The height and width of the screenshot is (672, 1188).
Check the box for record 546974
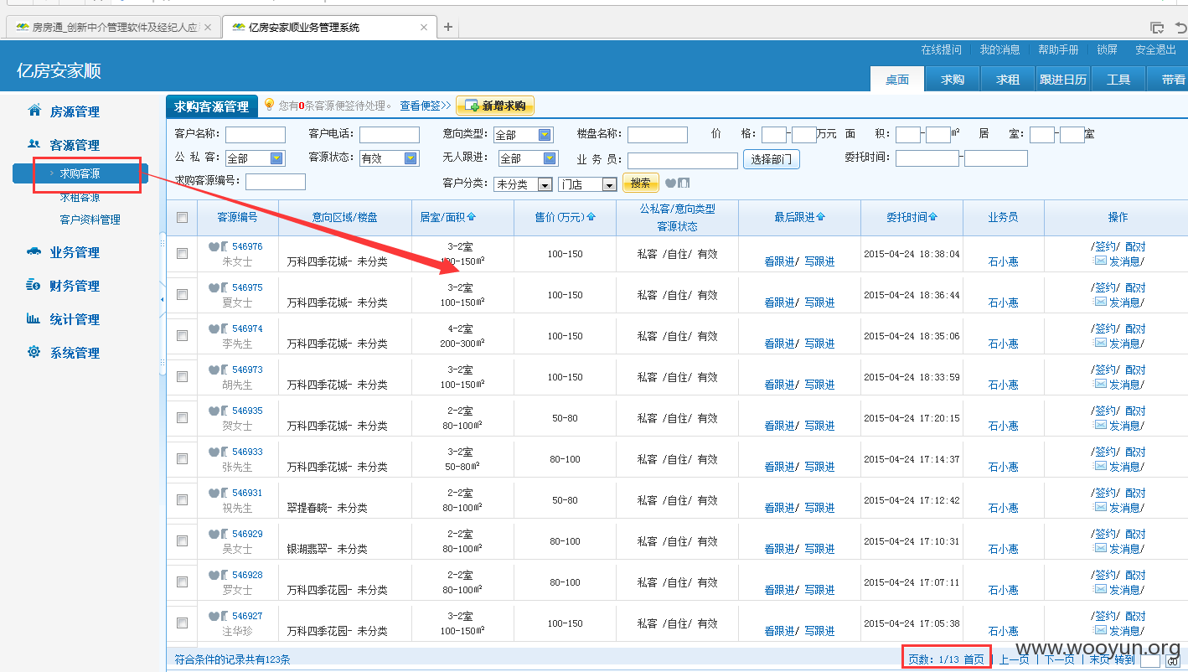[x=182, y=335]
